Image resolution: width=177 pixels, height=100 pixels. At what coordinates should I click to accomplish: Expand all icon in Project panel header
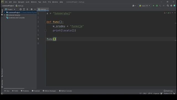click(24, 9)
